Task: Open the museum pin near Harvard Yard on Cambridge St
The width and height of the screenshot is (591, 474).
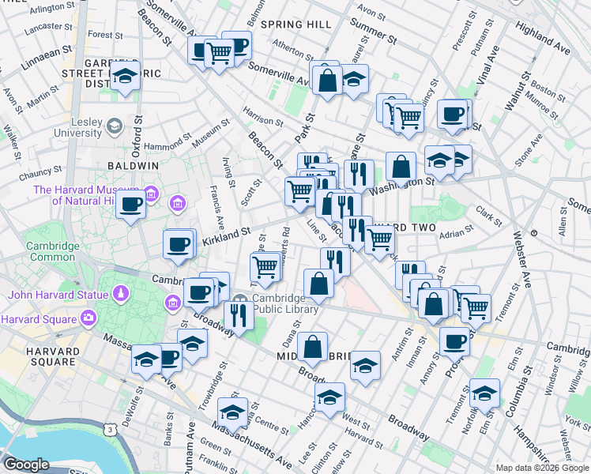Action: pos(172,303)
